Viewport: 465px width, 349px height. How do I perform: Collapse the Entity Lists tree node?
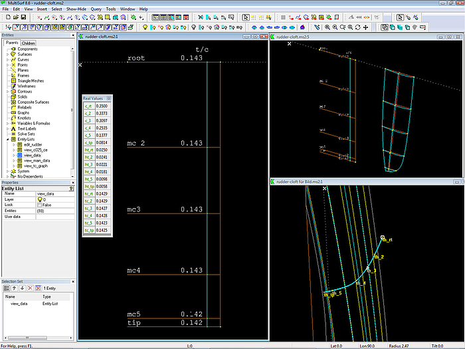pyautogui.click(x=7, y=140)
